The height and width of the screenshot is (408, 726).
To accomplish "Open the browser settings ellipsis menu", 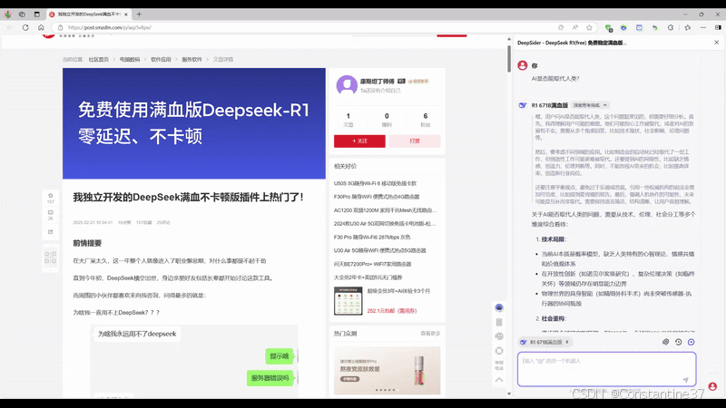I will 703,28.
